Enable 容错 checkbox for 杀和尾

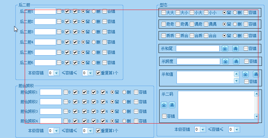[246, 48]
